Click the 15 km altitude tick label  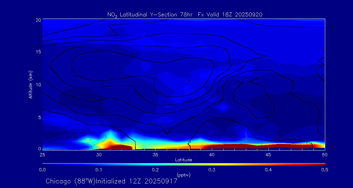38,52
